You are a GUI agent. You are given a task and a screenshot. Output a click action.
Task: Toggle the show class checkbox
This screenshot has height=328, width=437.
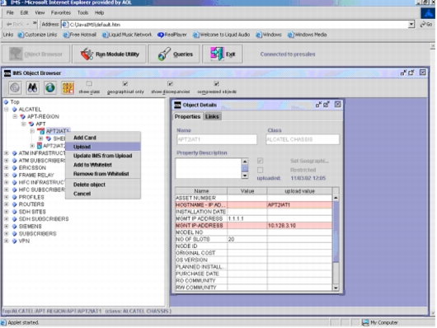coord(89,83)
